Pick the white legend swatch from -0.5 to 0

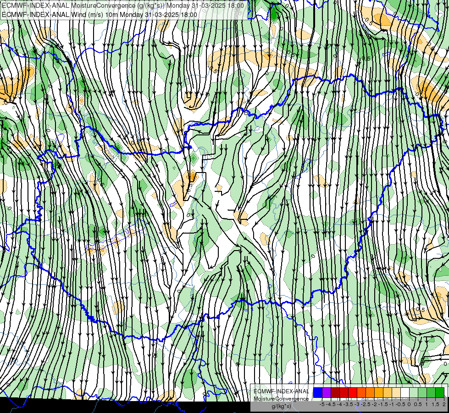[405, 392]
